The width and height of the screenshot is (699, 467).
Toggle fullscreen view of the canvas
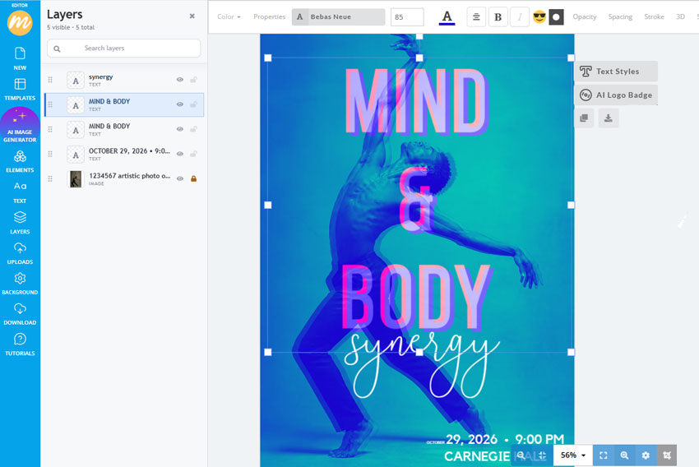[x=603, y=455]
